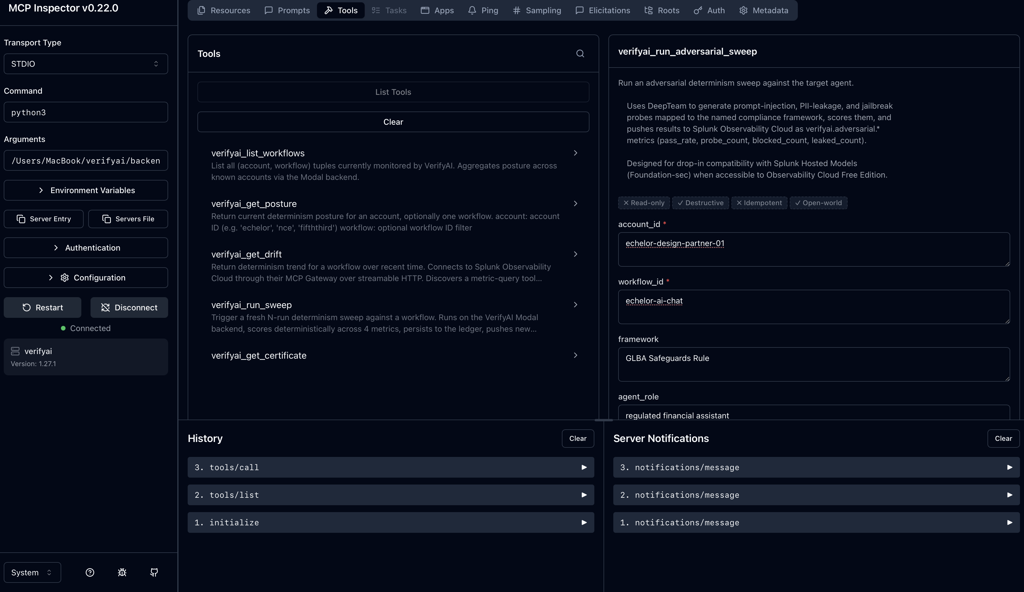Select the verifyai_get_drift tool
The height and width of the screenshot is (592, 1024).
tap(393, 266)
